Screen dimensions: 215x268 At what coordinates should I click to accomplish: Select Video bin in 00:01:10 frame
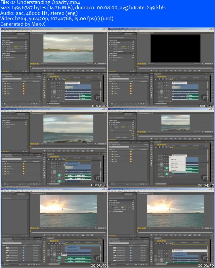[8, 93]
